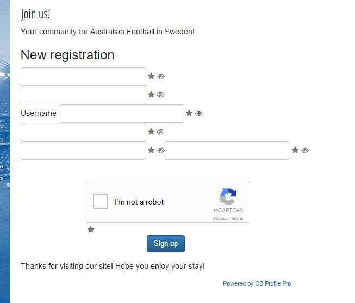Focus the first registration input field
The width and height of the screenshot is (355, 303).
(x=83, y=77)
